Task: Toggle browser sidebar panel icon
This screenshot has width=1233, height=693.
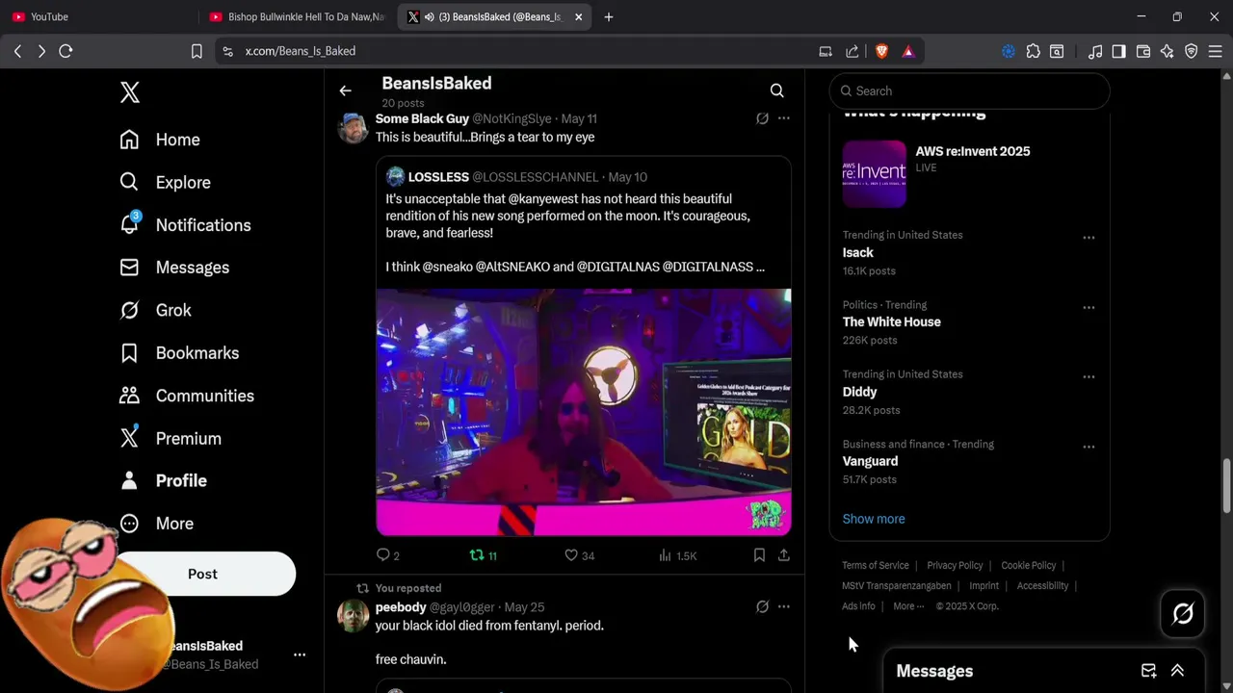Action: coord(1118,51)
